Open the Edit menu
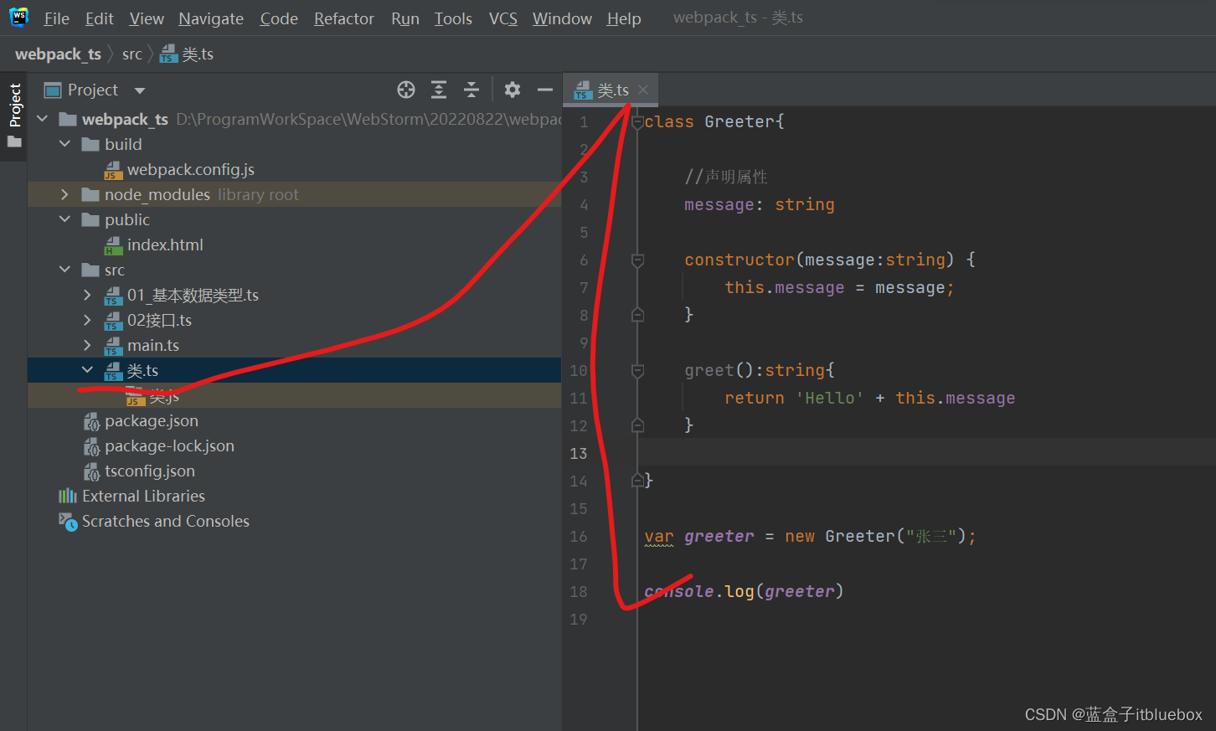 (100, 18)
